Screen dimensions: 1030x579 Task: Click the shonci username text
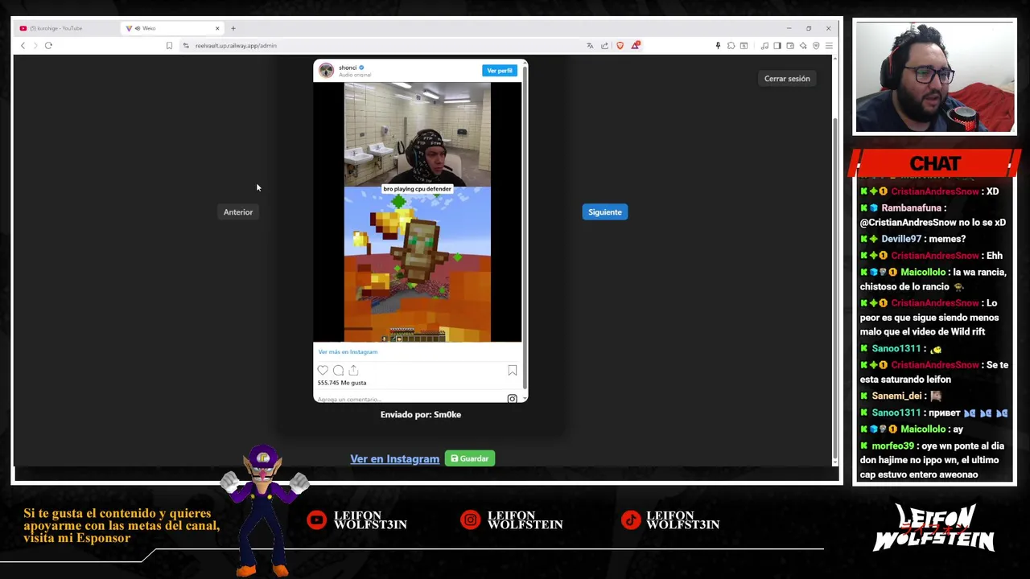coord(348,68)
